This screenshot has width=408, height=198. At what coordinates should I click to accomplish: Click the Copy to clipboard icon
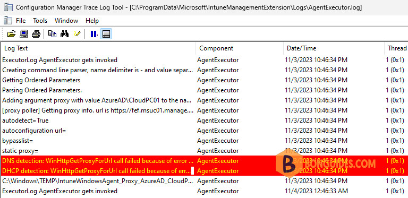(x=52, y=34)
